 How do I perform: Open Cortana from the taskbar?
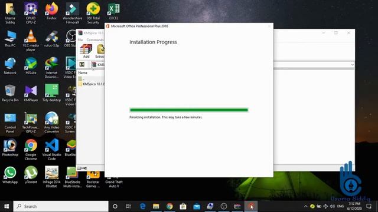click(115, 206)
